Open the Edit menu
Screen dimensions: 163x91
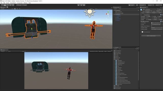point(4,3)
